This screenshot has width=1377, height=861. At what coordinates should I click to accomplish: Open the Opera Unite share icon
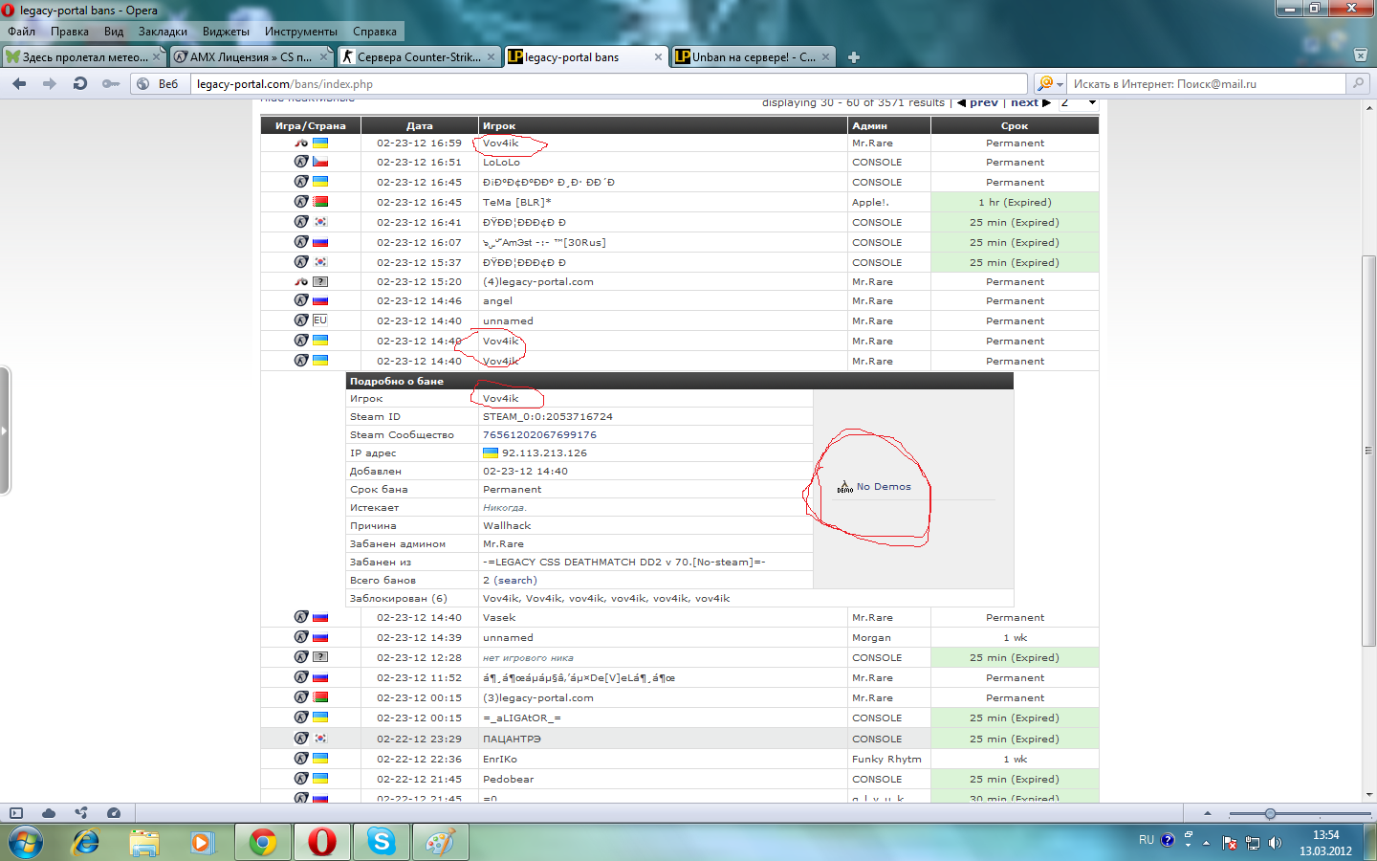pyautogui.click(x=81, y=813)
